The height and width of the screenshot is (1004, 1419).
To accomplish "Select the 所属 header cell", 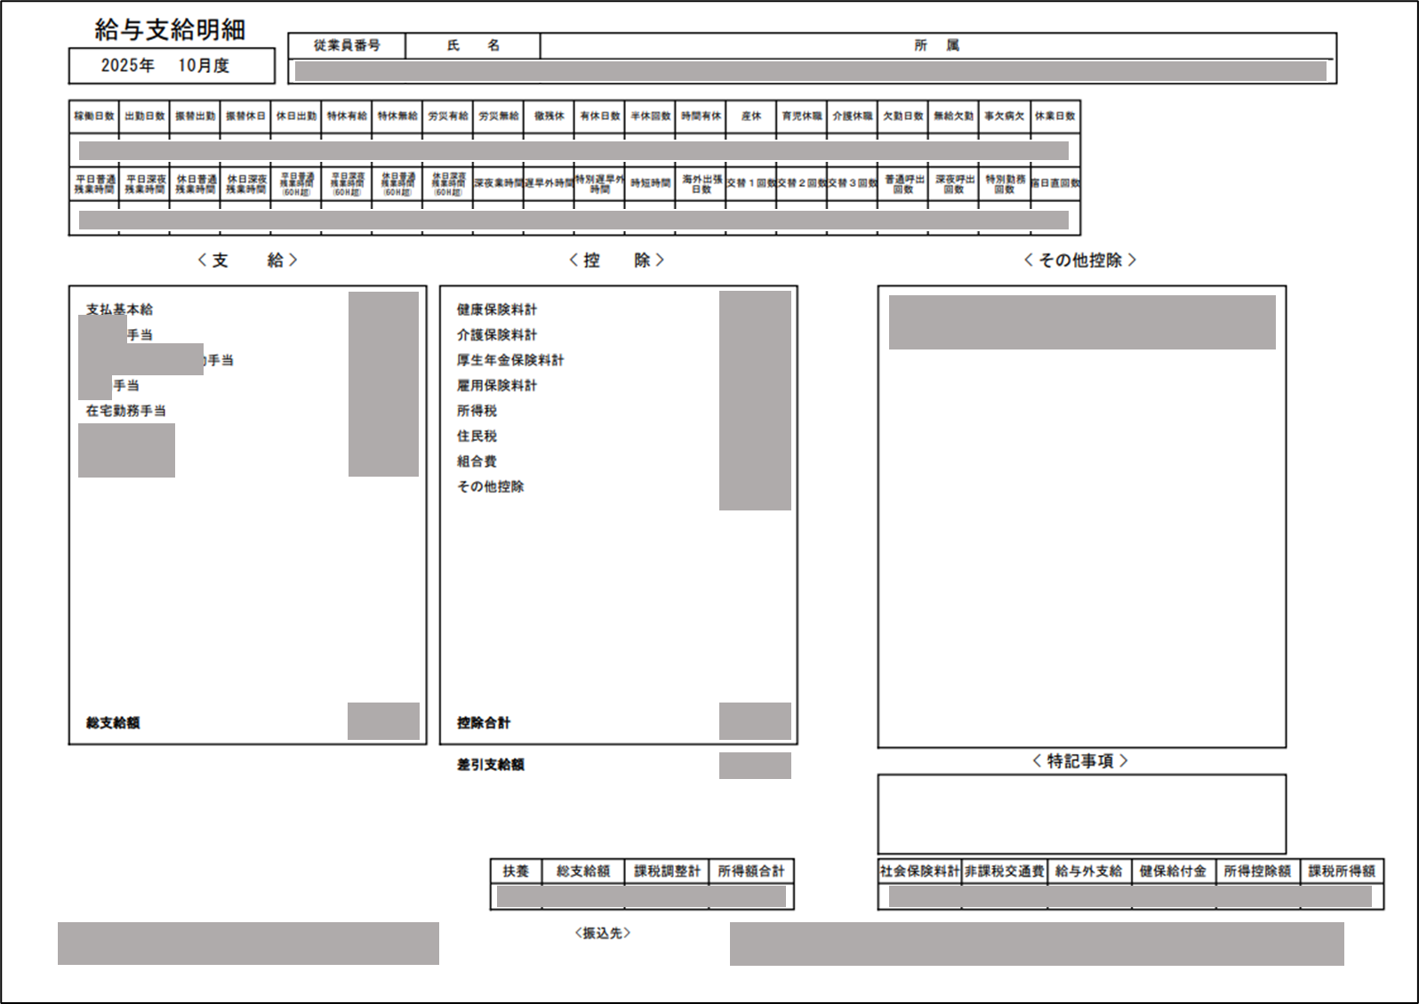I will pos(938,45).
